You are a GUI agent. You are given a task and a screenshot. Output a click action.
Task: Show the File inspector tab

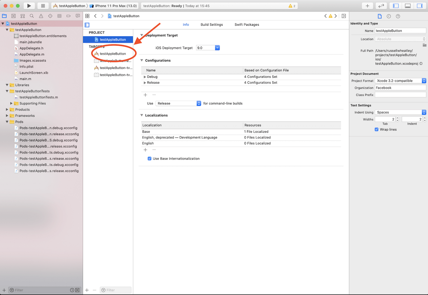(x=380, y=16)
